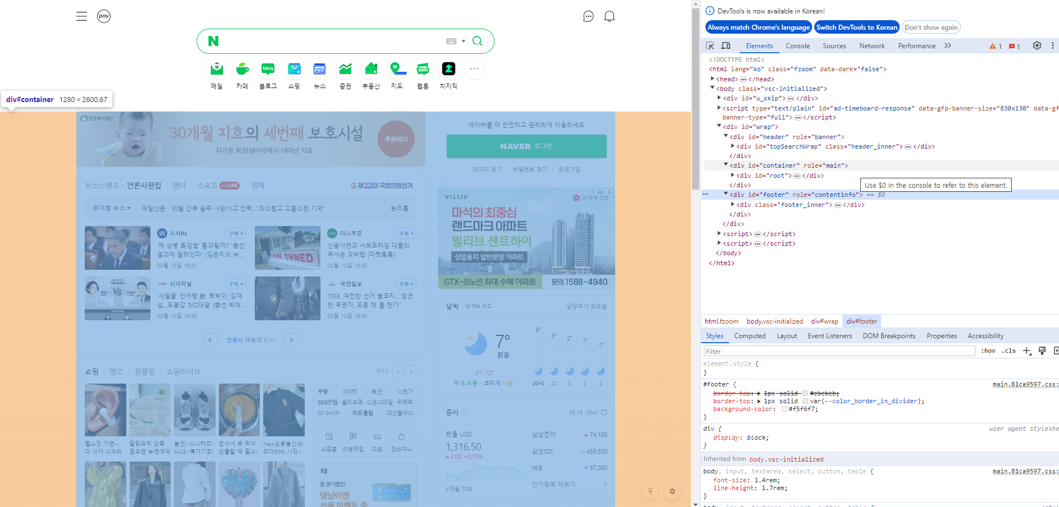Collapse the div id="wrap" node

tap(719, 126)
